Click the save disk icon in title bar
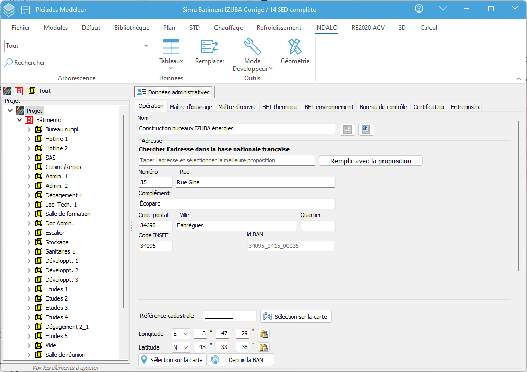Screen dimensions: 527x372 click(x=26, y=10)
